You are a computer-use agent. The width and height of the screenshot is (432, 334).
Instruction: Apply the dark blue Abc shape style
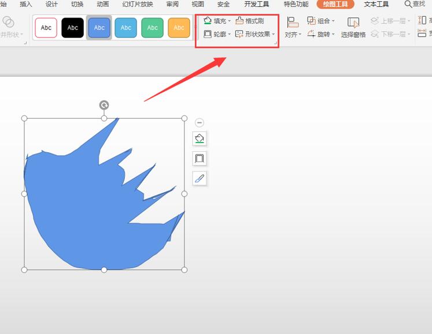click(99, 28)
